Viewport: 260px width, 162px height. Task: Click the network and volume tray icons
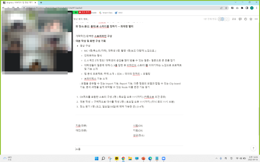(x=241, y=158)
